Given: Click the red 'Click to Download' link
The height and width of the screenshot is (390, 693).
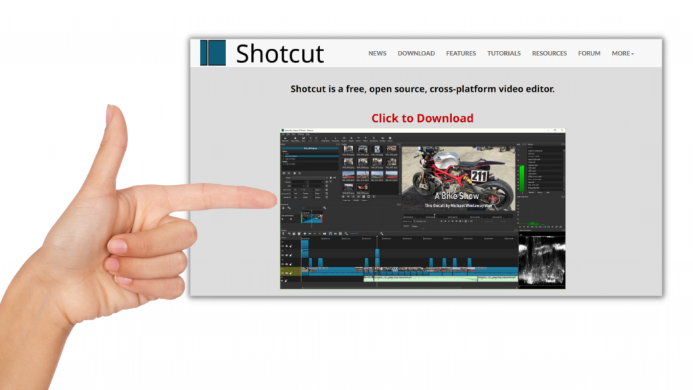Looking at the screenshot, I should coord(422,118).
